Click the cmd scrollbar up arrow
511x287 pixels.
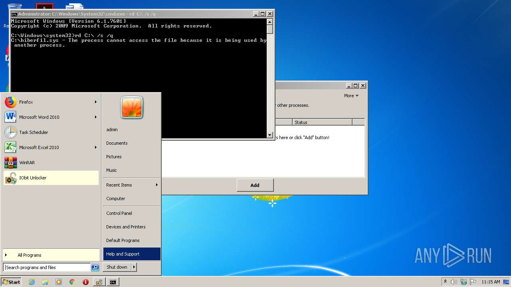pyautogui.click(x=270, y=22)
